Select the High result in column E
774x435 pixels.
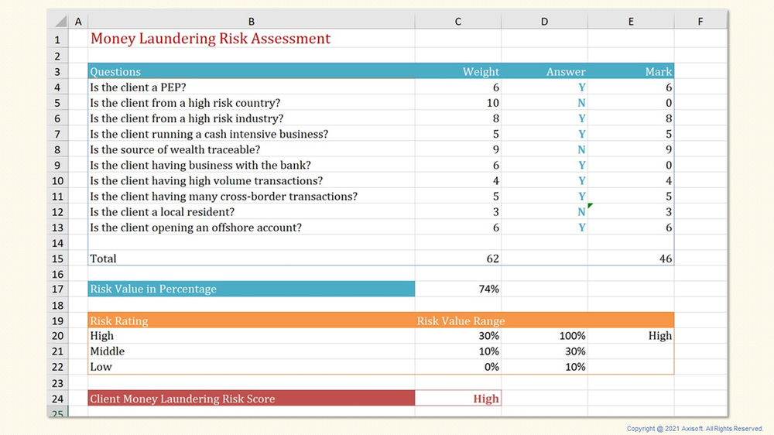click(x=631, y=336)
